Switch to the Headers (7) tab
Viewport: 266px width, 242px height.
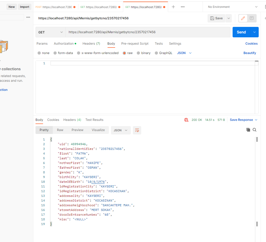tap(91, 43)
